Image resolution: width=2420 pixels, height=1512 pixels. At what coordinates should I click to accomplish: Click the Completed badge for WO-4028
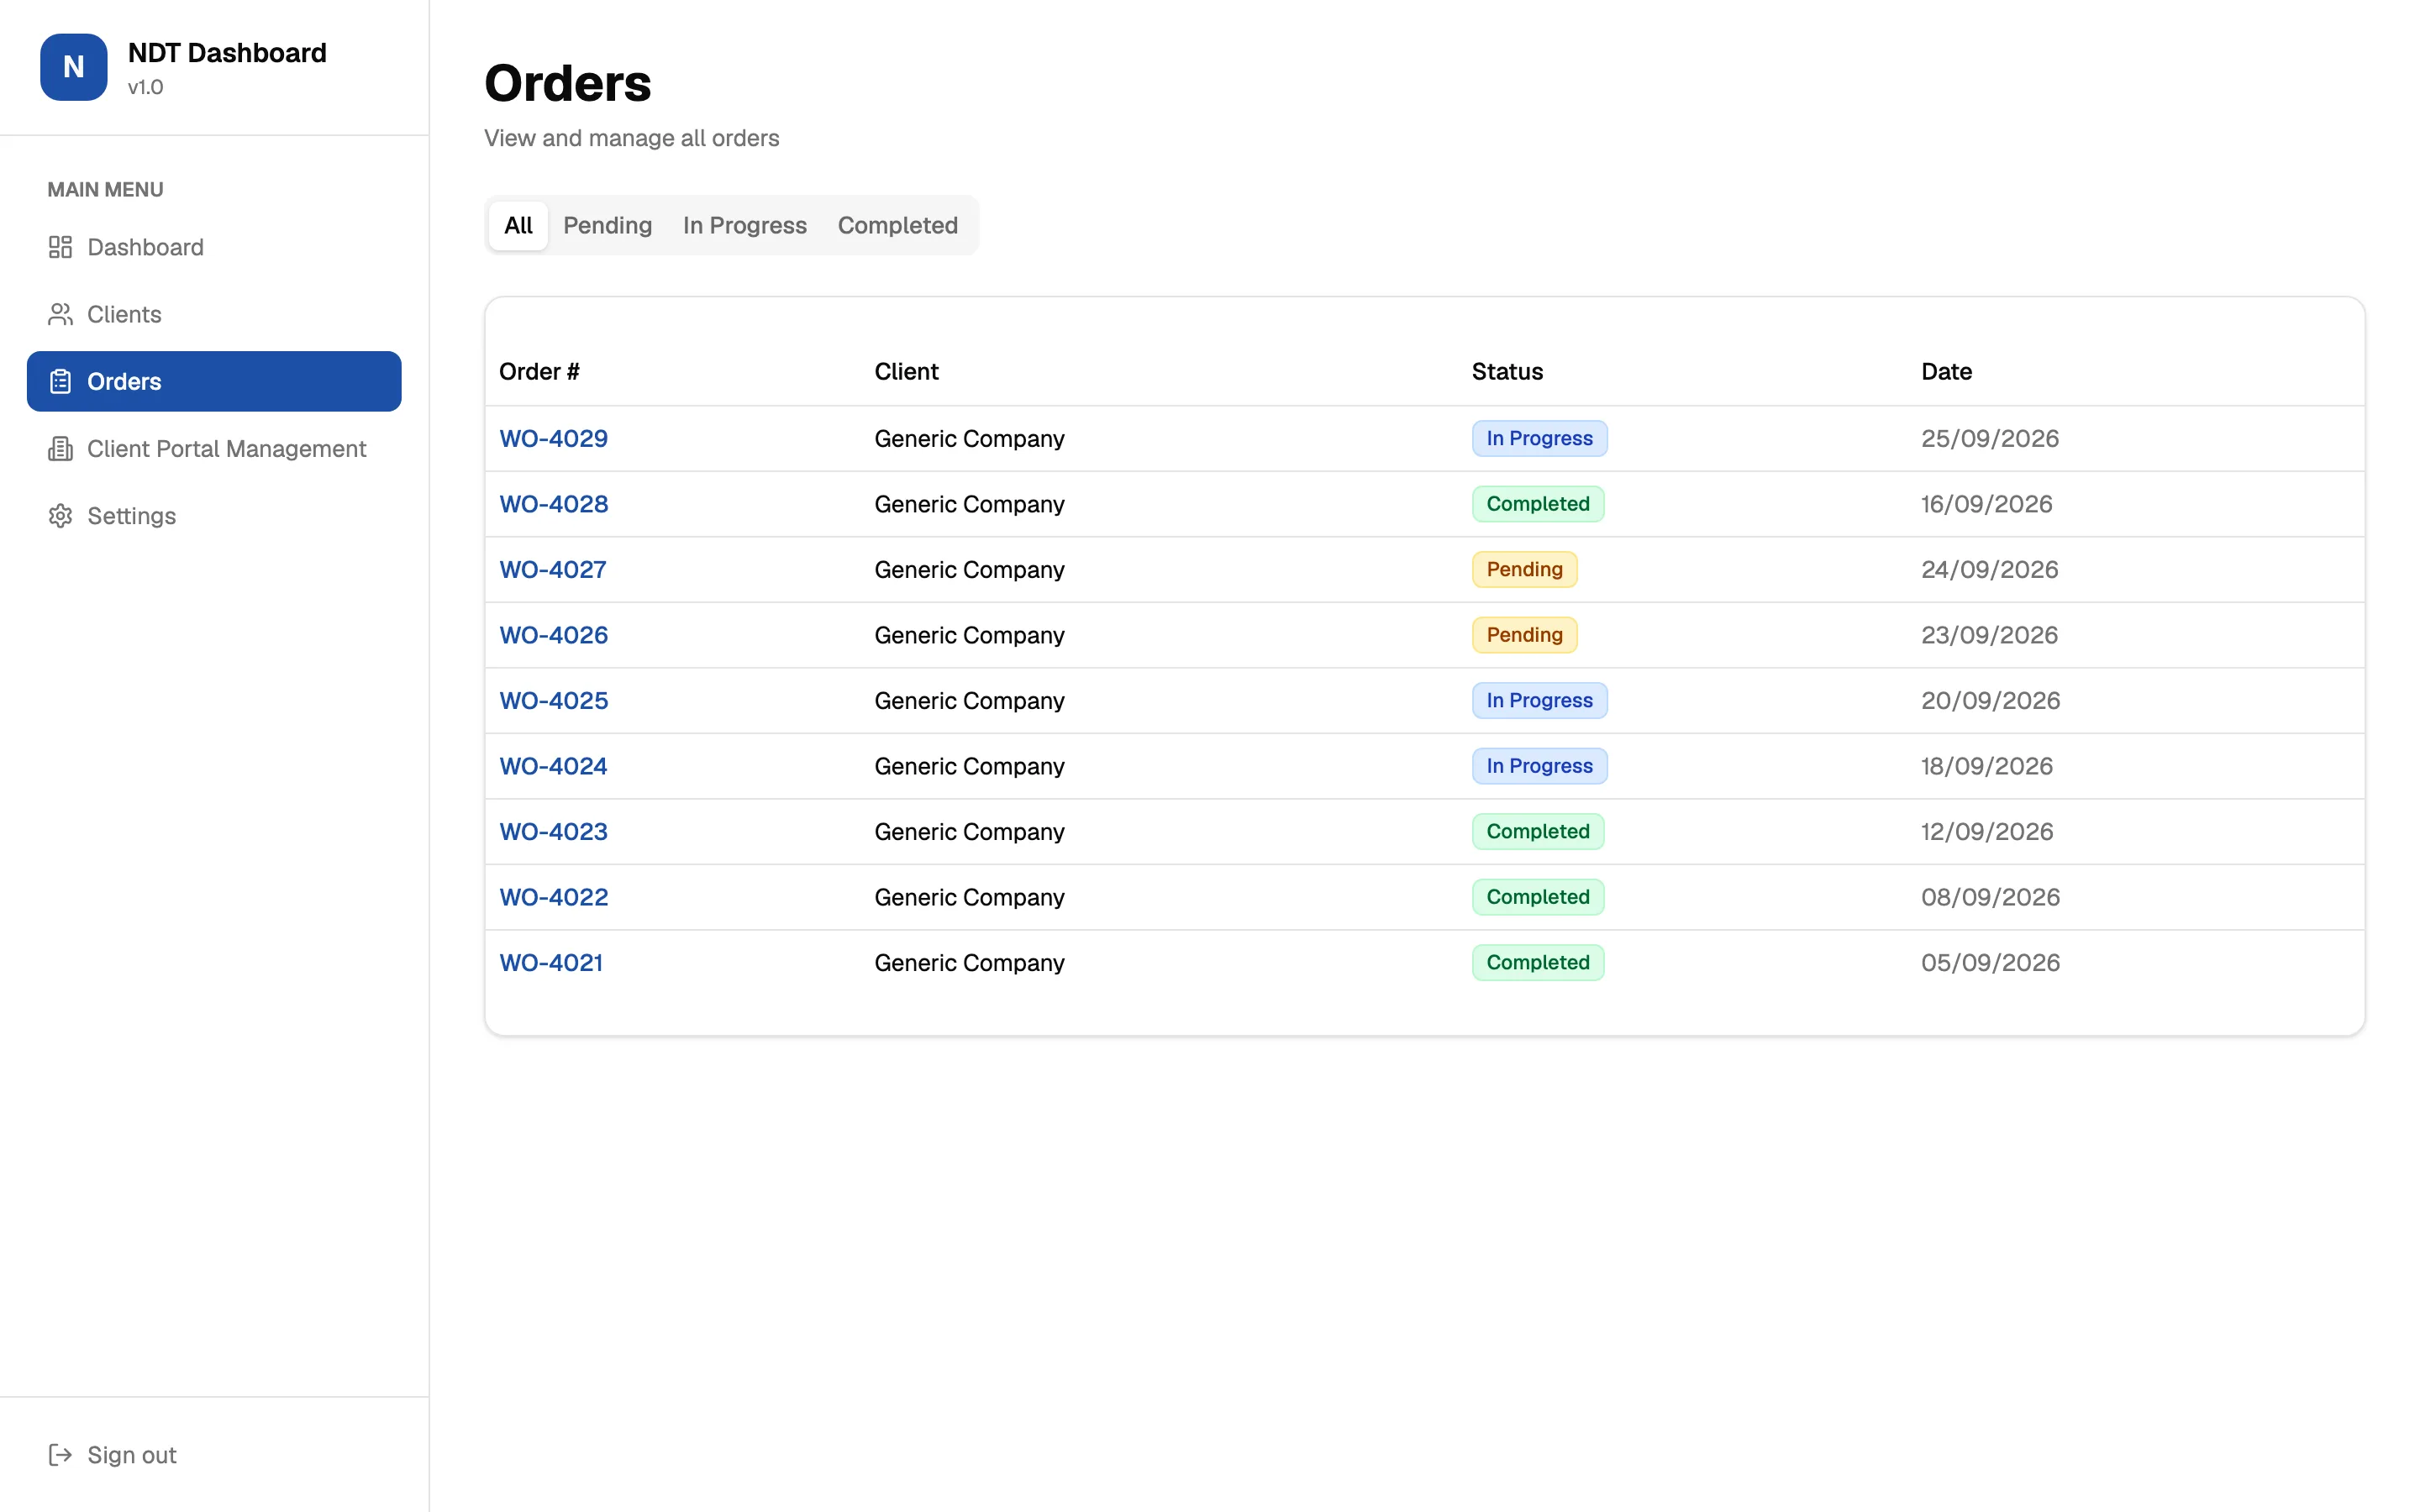[1538, 504]
